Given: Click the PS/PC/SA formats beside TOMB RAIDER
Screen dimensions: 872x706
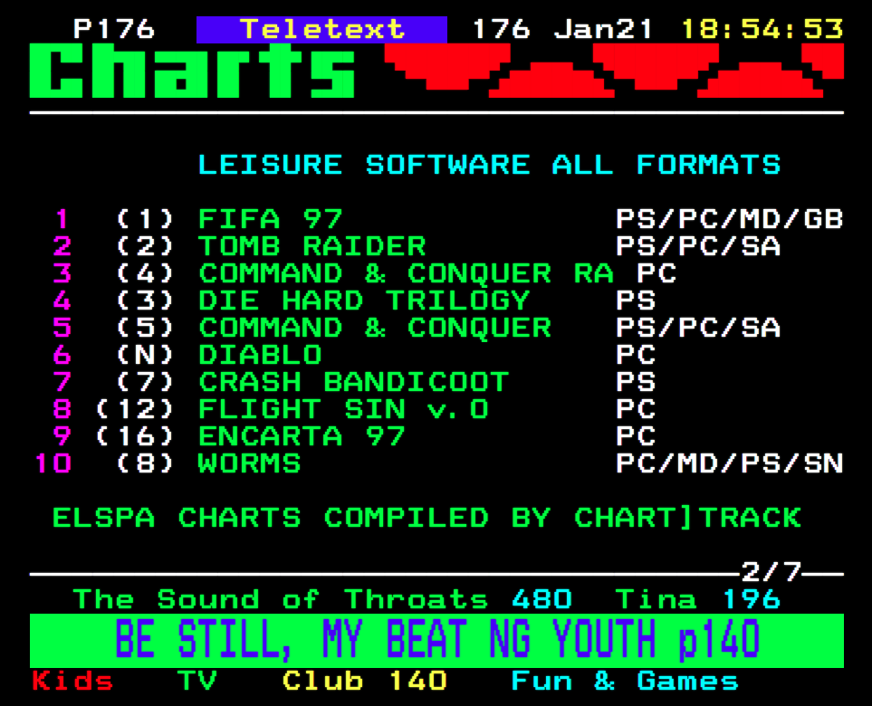Looking at the screenshot, I should [x=698, y=246].
